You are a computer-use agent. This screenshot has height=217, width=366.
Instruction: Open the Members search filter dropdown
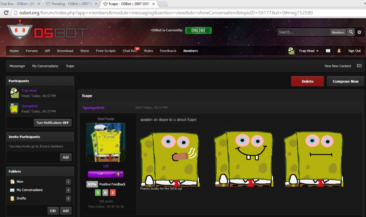338,32
